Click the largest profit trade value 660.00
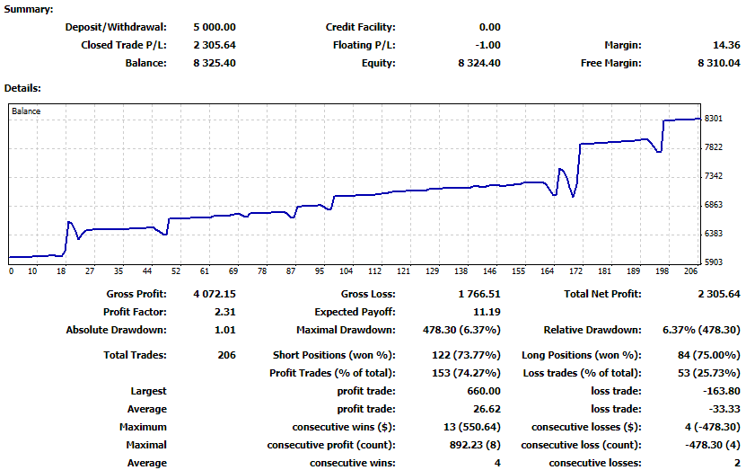The image size is (746, 470). [484, 391]
